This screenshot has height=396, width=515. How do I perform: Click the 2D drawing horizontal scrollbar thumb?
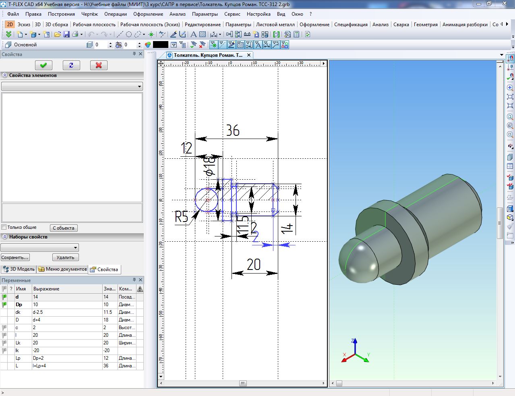coord(243,383)
